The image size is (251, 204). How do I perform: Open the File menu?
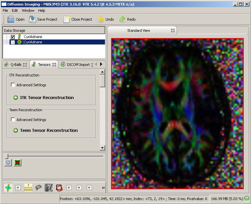[x=5, y=10]
